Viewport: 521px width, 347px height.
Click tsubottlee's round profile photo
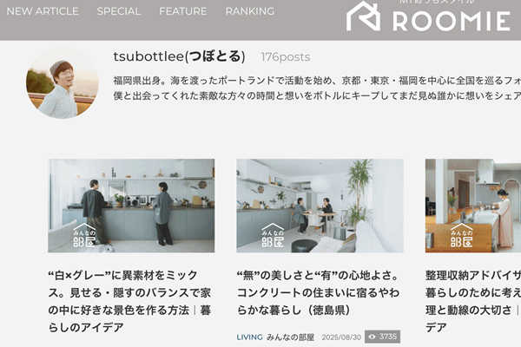tap(63, 83)
